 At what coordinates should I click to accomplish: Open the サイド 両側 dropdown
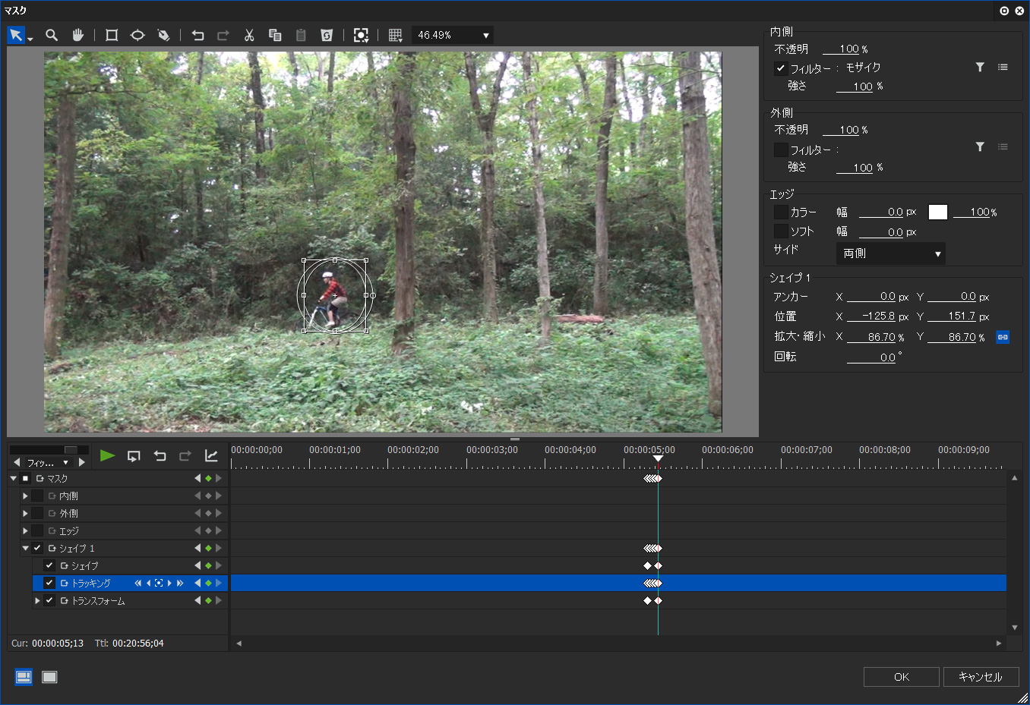[x=890, y=253]
